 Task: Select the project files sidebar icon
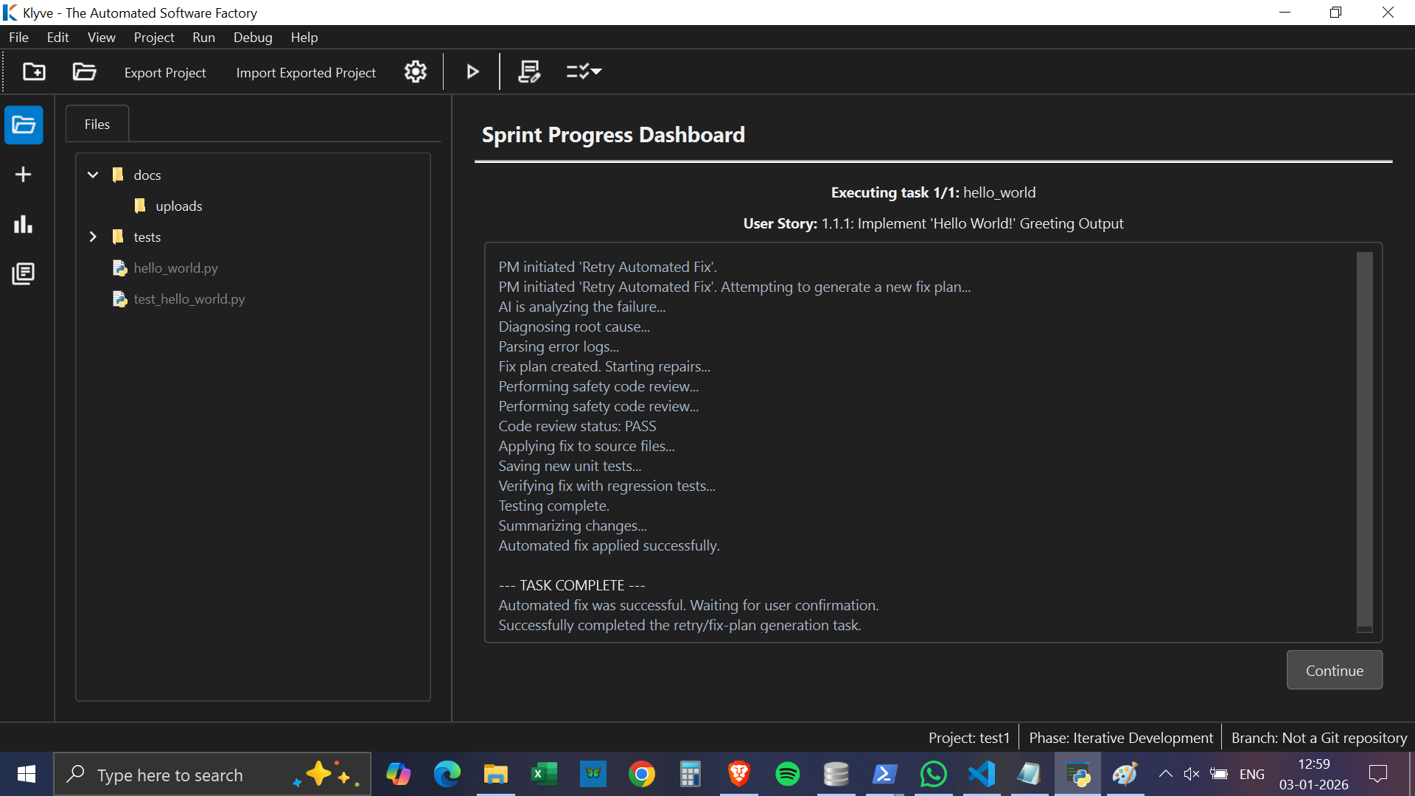point(24,125)
